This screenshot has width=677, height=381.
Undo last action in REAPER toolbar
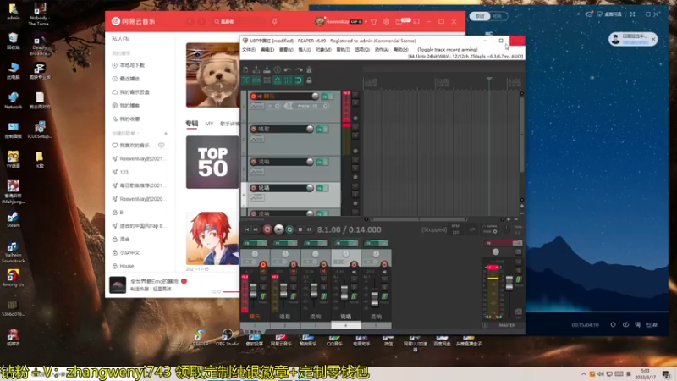point(288,69)
